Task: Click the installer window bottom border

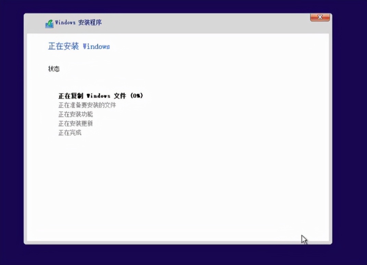Action: (178, 243)
